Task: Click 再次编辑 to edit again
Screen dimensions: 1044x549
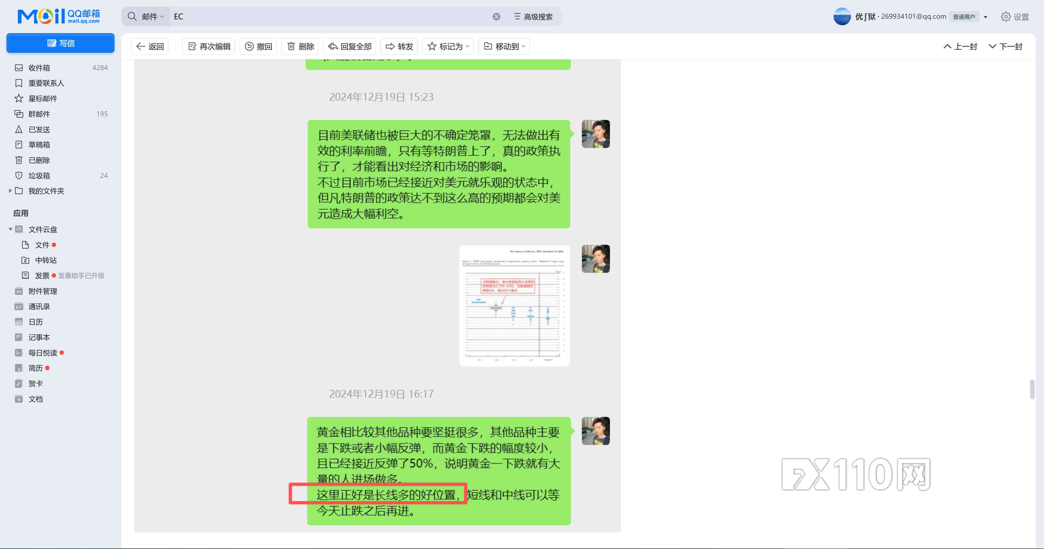Action: (209, 46)
